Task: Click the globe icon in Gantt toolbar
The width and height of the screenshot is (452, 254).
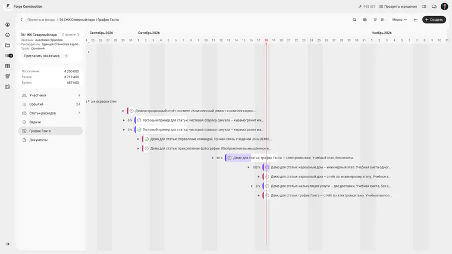Action: (365, 20)
